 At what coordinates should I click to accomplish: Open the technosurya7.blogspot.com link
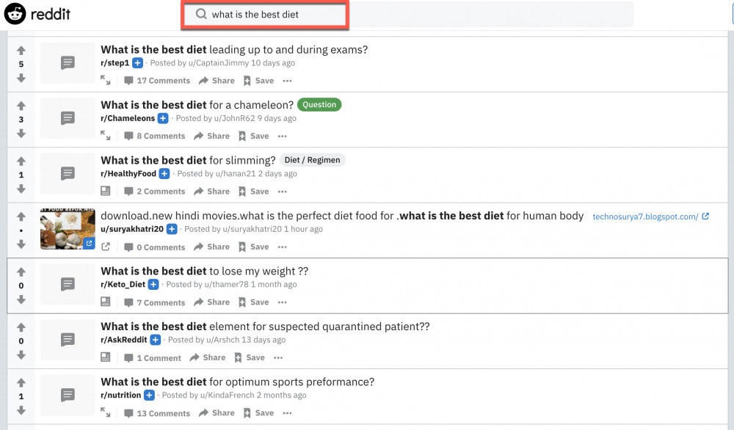click(645, 216)
